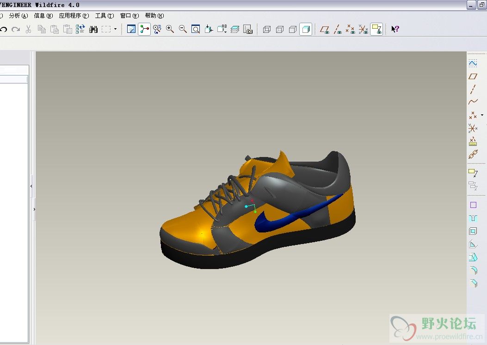Open the View Manager icon
The image size is (487, 345).
tap(248, 29)
